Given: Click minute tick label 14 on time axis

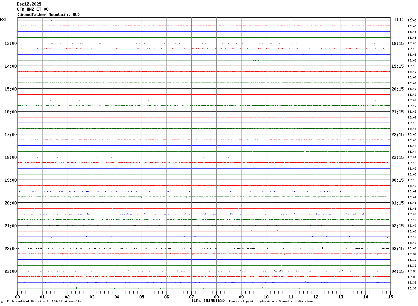Looking at the screenshot, I should pyautogui.click(x=365, y=297).
